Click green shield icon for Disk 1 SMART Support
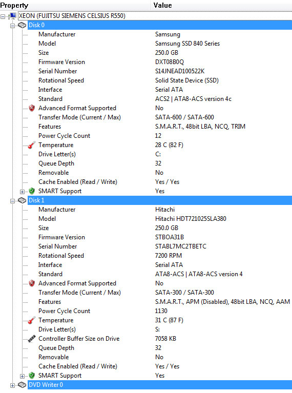This screenshot has width=292, height=393. [32, 376]
